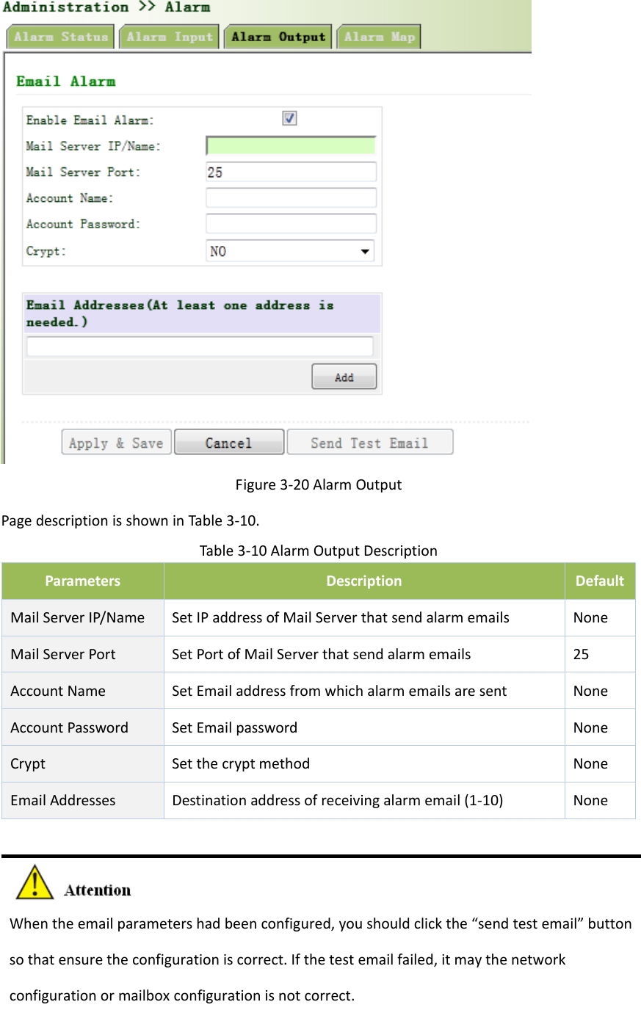Screen dimensions: 641x1013
Task: Open the Crypt dropdown menu
Action: tap(363, 250)
